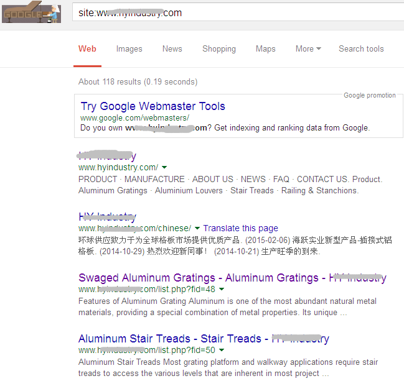404x381 pixels.
Task: Expand the More dropdown menu
Action: tap(308, 48)
